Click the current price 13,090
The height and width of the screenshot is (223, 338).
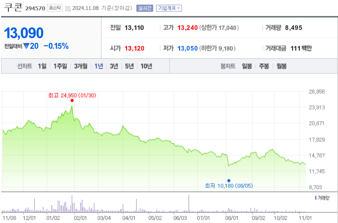pyautogui.click(x=24, y=33)
